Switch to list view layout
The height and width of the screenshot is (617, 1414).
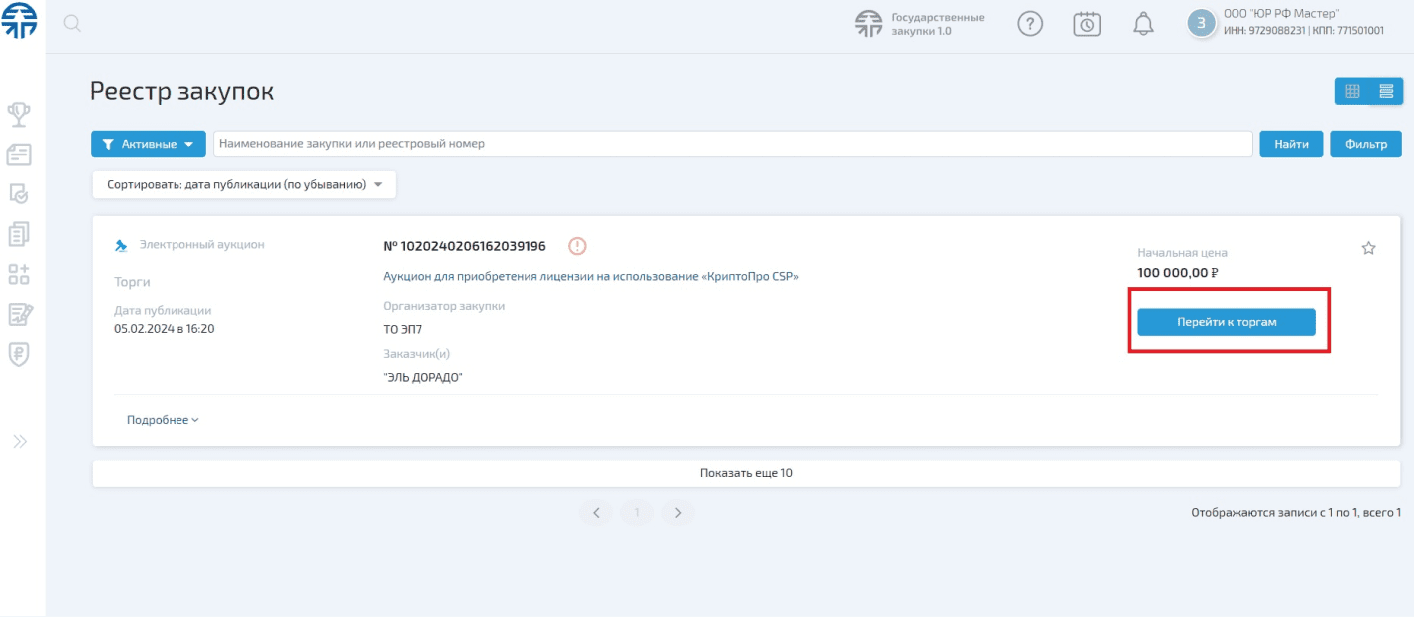(1385, 91)
